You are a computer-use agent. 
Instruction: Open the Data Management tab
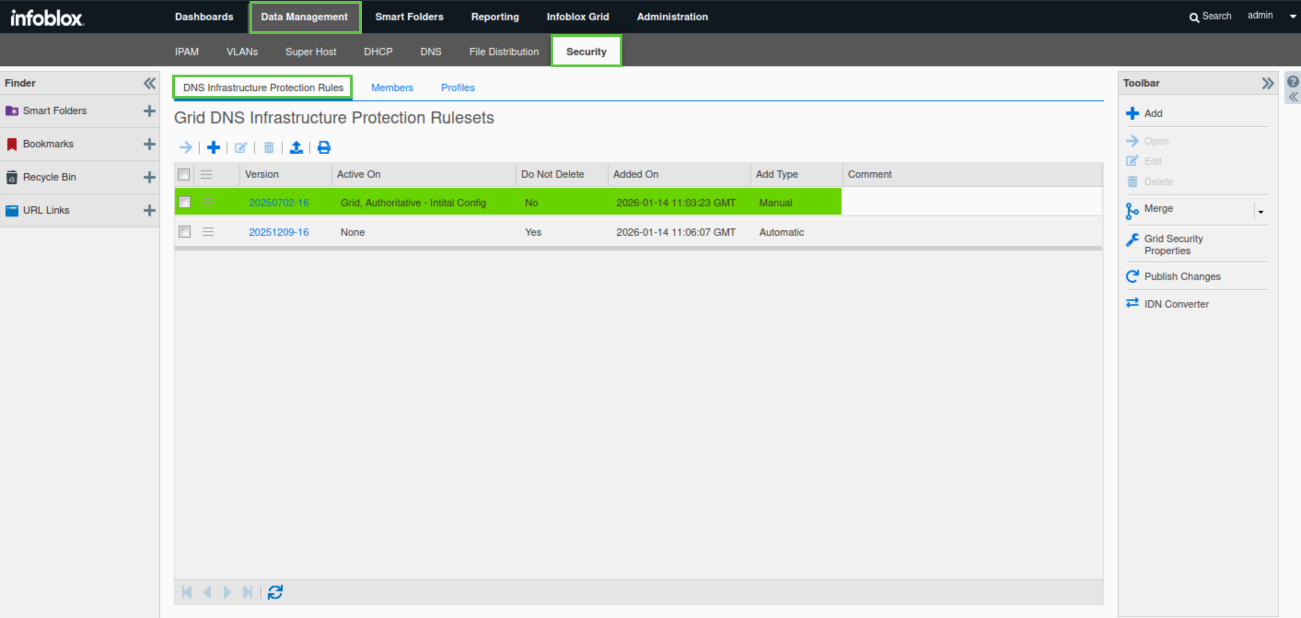[x=304, y=17]
